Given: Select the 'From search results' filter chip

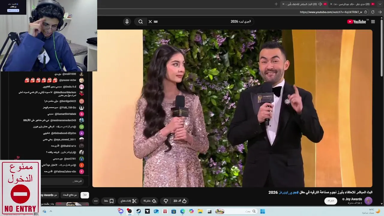Looking at the screenshot, I should click(70, 195).
